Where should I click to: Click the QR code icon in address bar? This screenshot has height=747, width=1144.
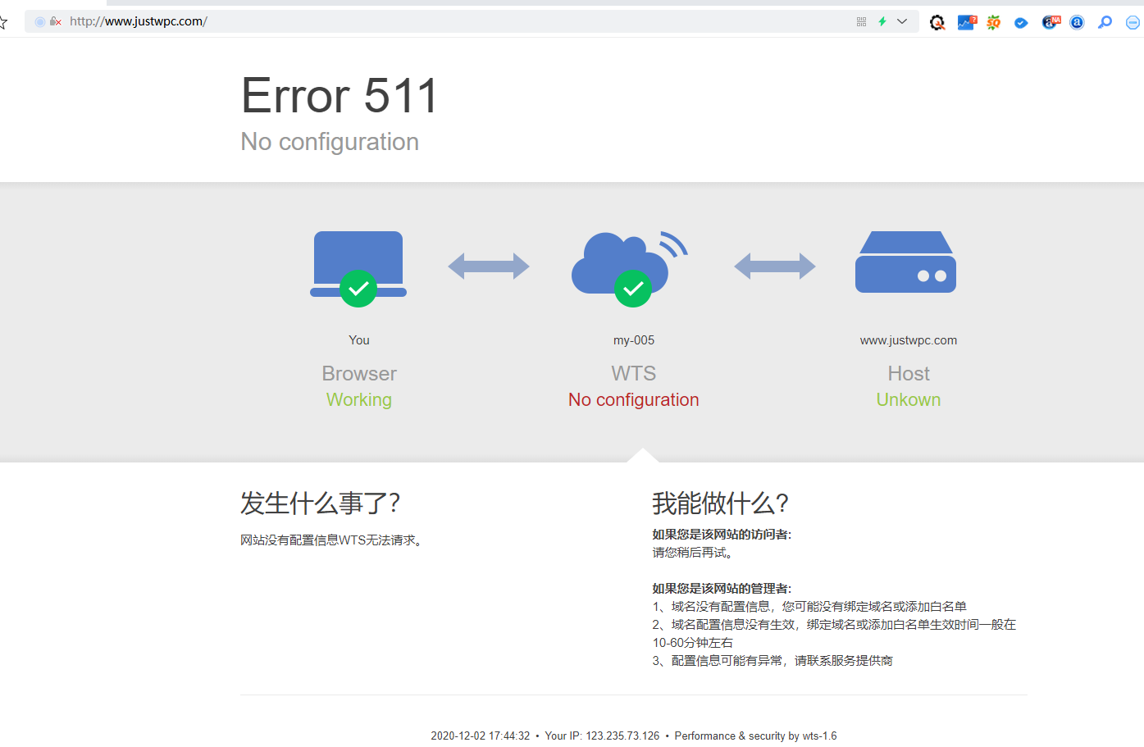[x=861, y=22]
